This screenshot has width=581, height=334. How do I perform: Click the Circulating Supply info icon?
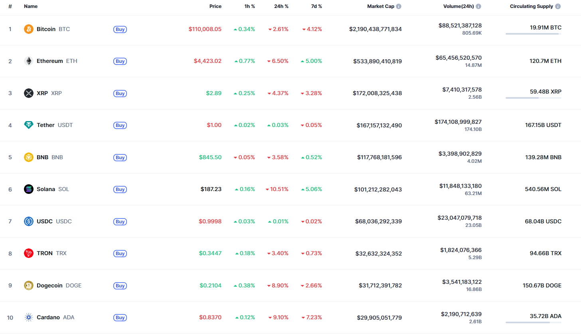coord(558,6)
